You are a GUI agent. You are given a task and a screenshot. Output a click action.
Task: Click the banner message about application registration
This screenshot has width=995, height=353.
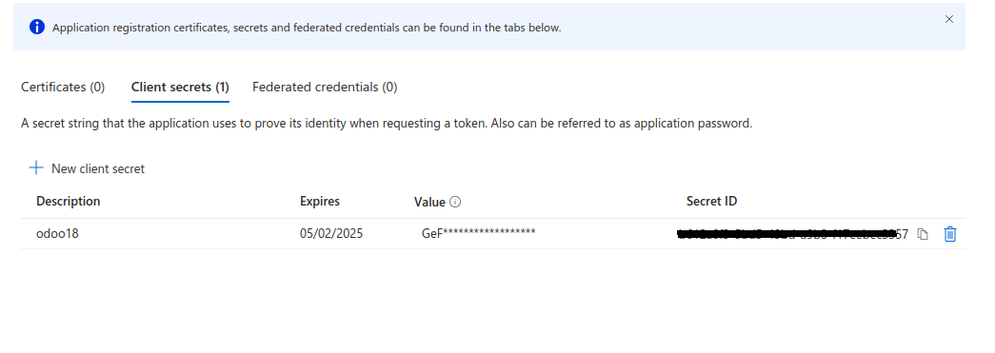(x=307, y=28)
